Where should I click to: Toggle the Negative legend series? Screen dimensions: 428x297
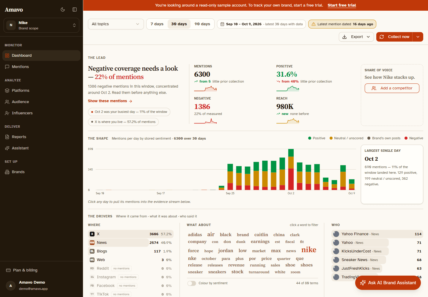point(414,138)
